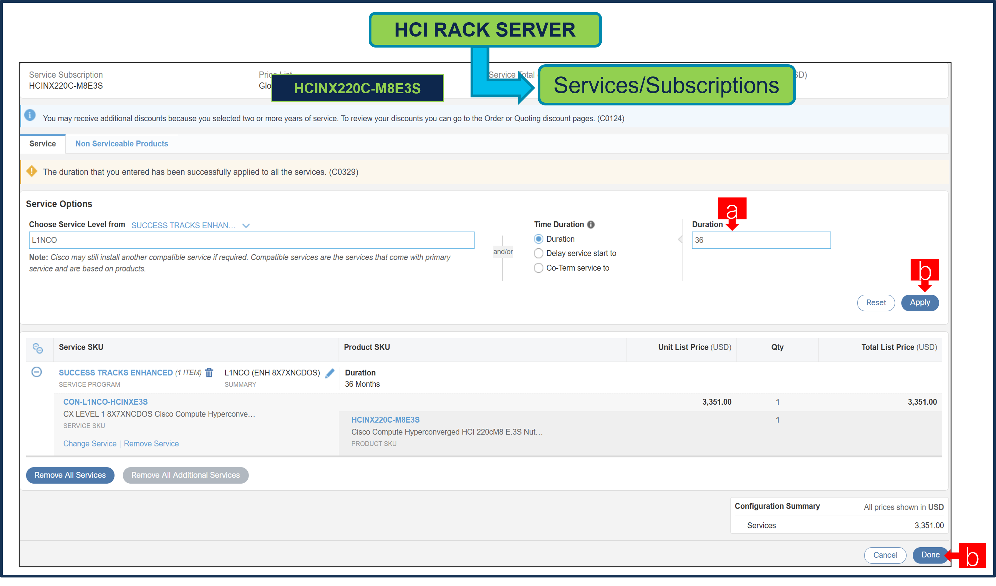
Task: Click the Remove All Services button
Action: [x=70, y=475]
